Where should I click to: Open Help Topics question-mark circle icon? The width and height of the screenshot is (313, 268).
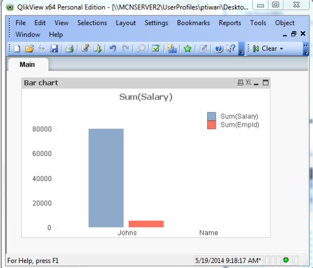click(x=219, y=49)
